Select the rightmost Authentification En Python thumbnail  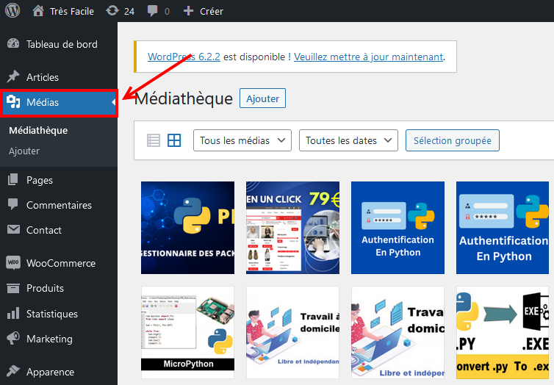point(503,228)
